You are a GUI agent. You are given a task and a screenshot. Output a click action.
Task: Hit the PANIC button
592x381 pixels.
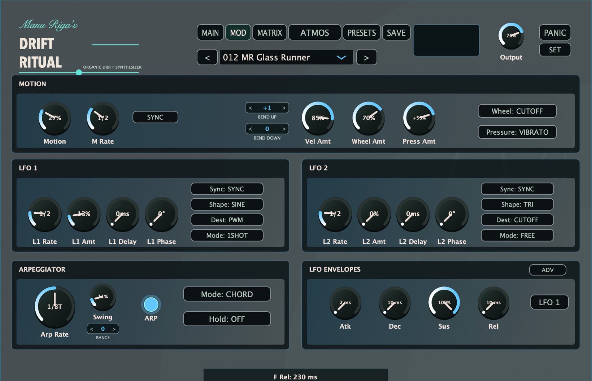pyautogui.click(x=555, y=33)
